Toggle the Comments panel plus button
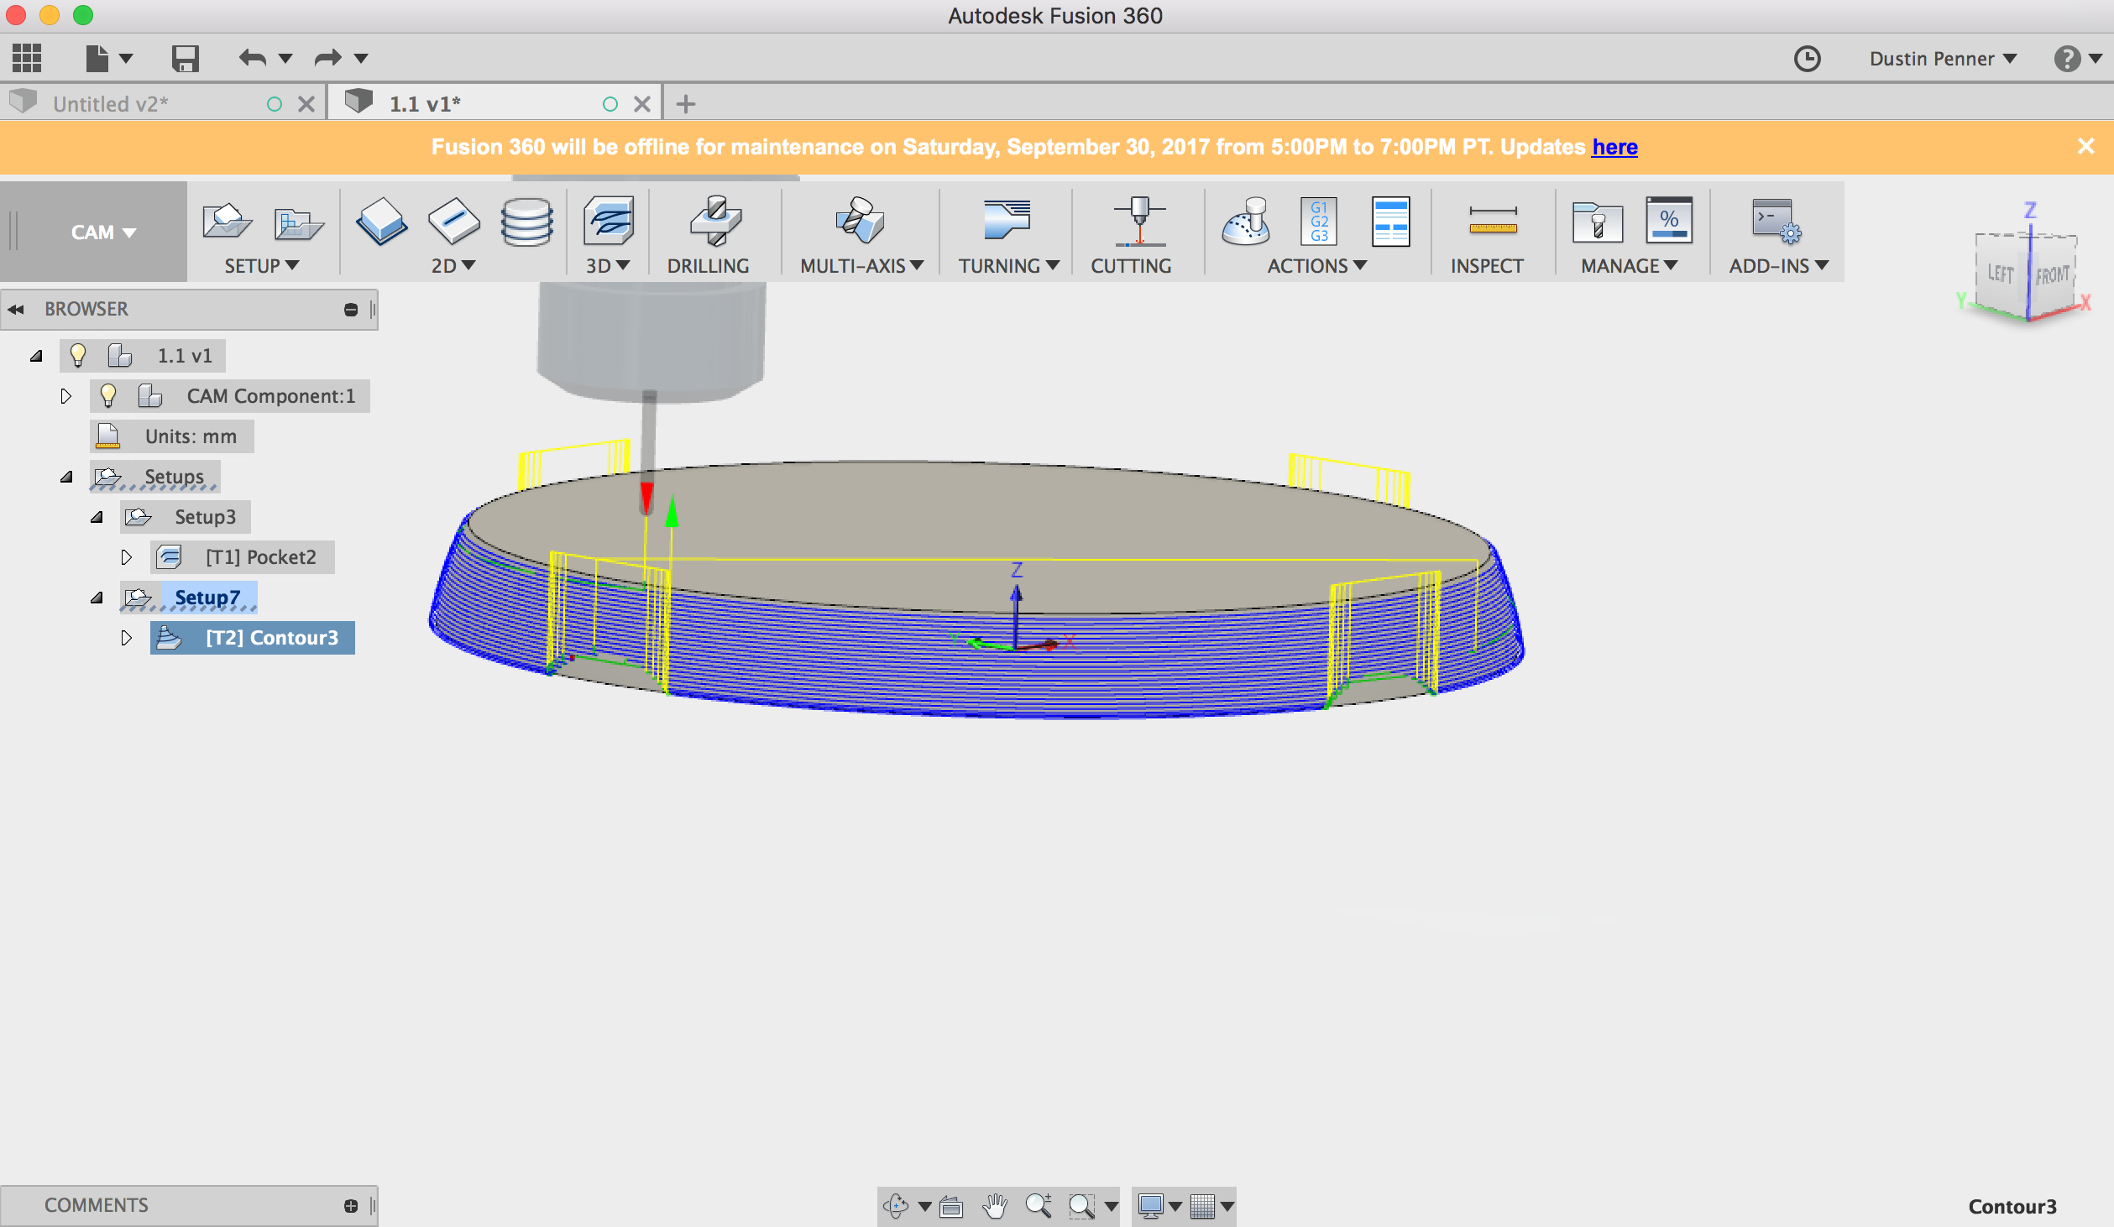2114x1227 pixels. [x=351, y=1206]
